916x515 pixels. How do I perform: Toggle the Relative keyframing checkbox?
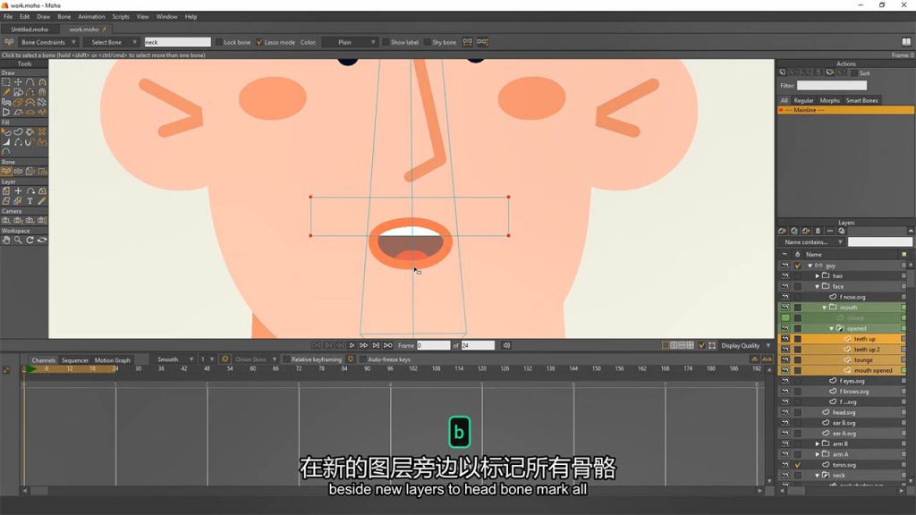286,359
